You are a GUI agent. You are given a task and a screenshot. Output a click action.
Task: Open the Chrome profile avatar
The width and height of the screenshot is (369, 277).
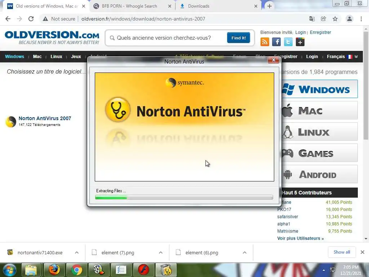click(x=350, y=19)
